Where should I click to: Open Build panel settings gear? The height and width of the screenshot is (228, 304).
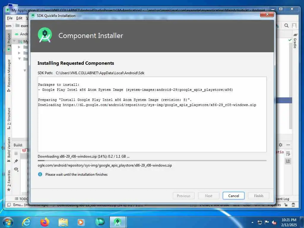click(x=280, y=145)
